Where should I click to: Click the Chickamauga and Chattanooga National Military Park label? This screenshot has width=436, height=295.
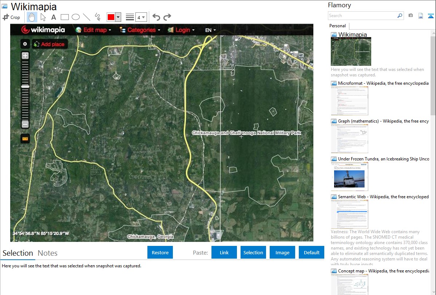click(246, 133)
